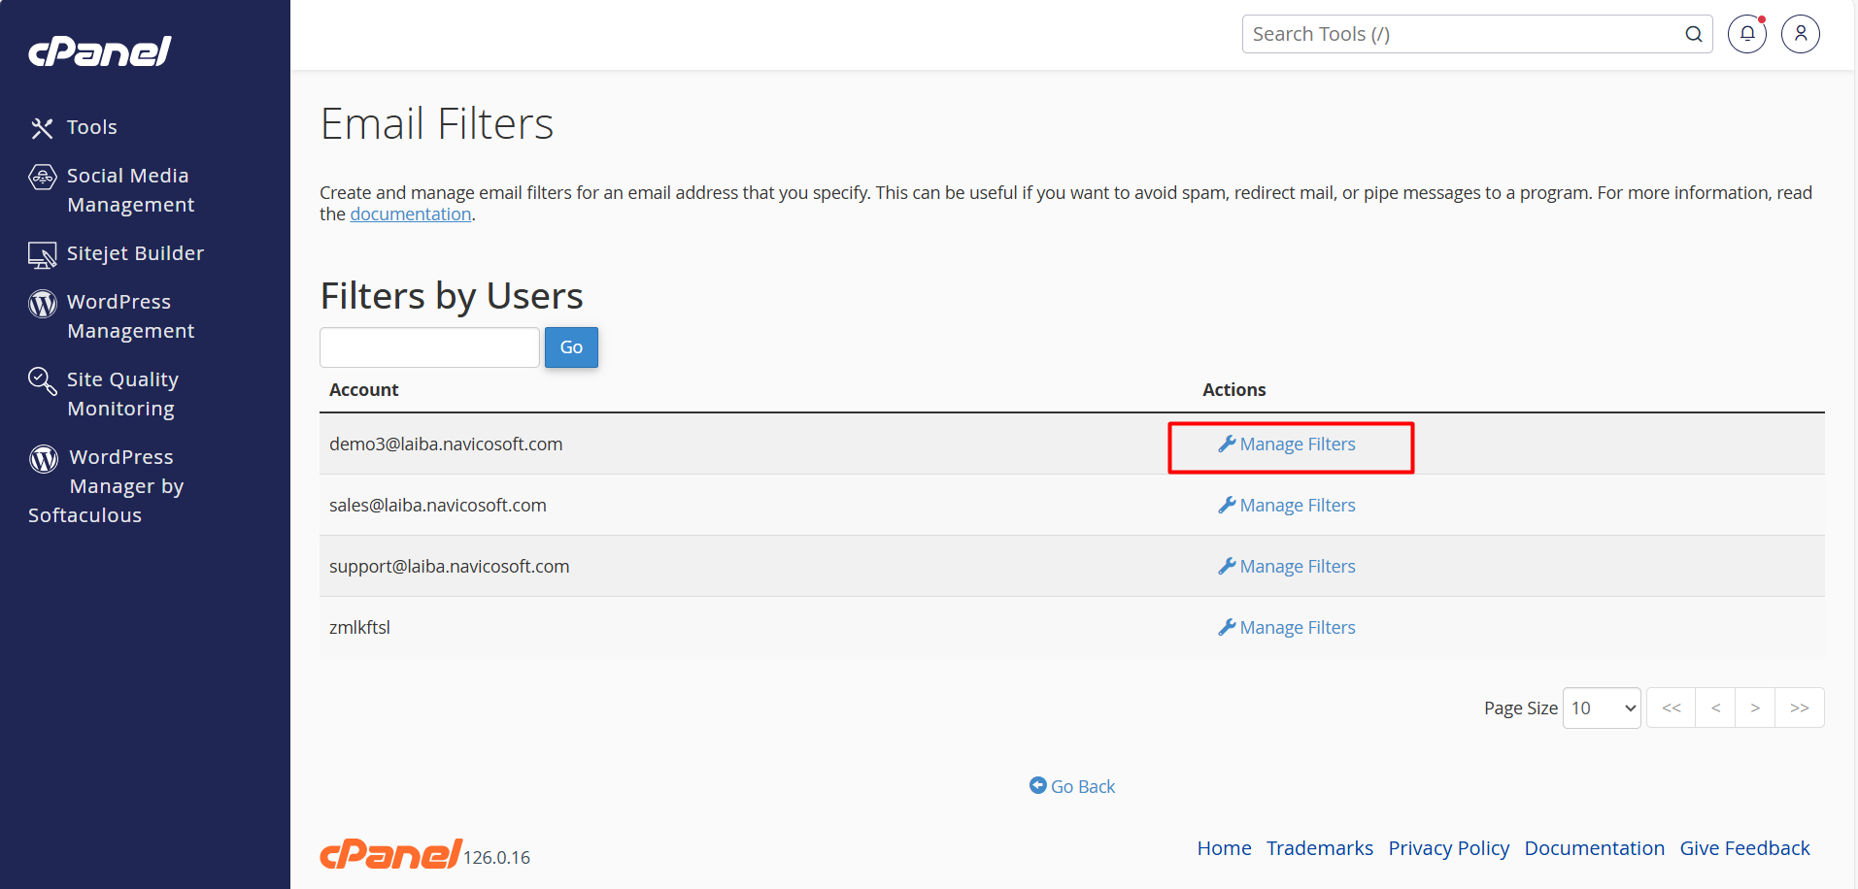Image resolution: width=1858 pixels, height=889 pixels.
Task: Click the filter-by-users search text box
Action: point(429,347)
